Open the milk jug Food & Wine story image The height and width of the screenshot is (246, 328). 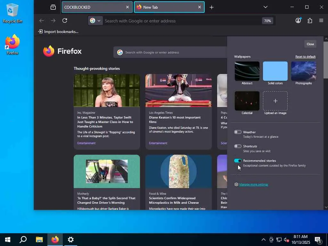[x=179, y=171]
